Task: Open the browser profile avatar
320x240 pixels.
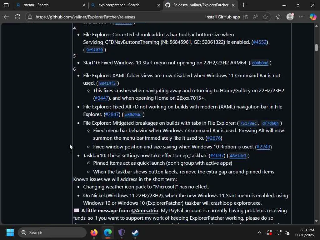Action: (x=290, y=17)
